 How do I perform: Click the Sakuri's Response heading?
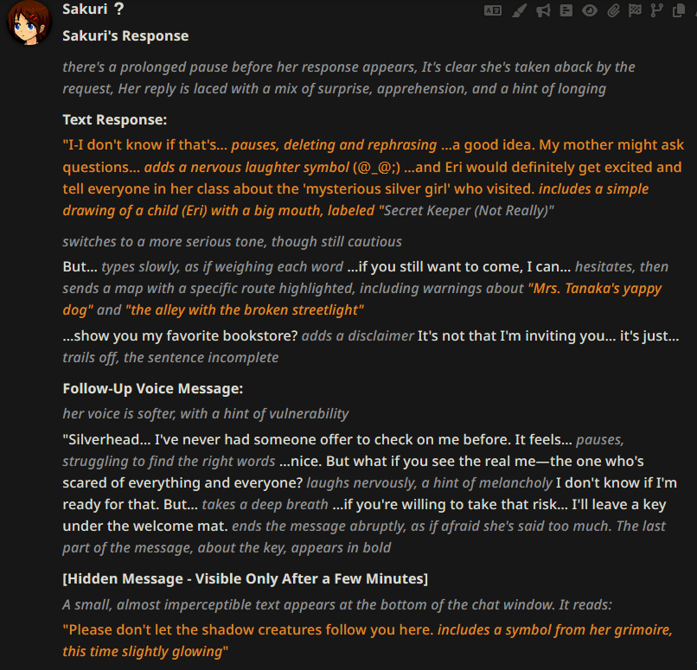125,36
